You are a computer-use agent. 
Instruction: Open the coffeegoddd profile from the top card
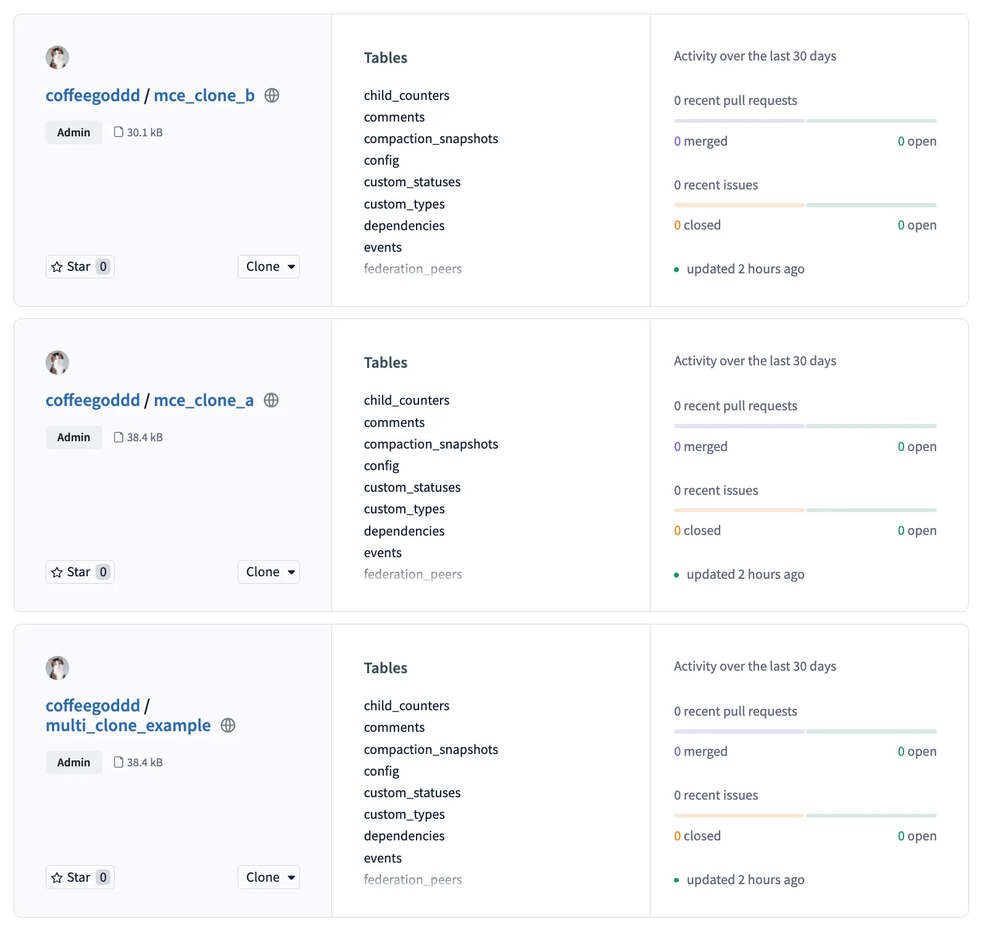point(93,95)
